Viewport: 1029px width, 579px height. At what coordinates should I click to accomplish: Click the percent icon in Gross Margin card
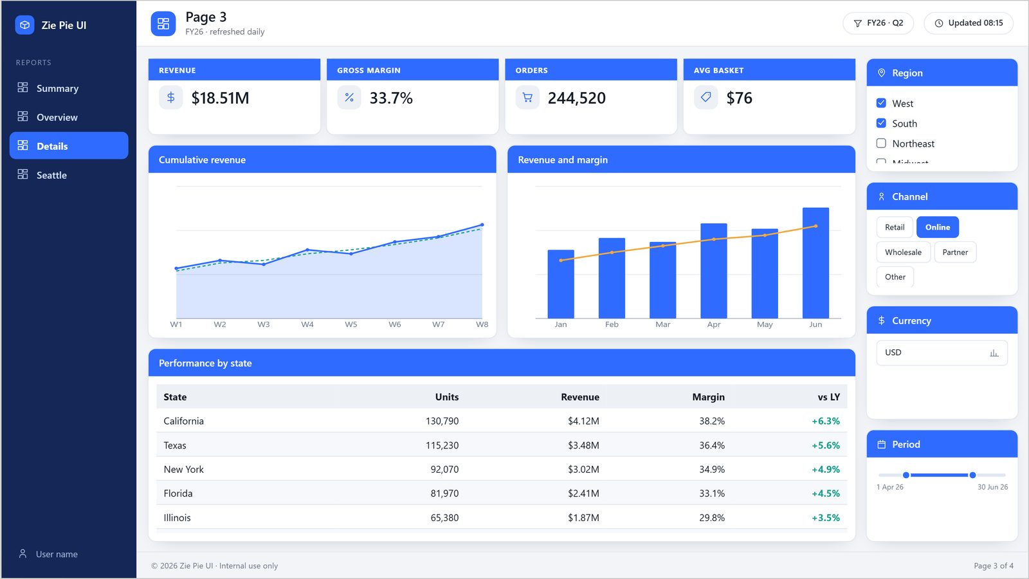coord(349,97)
